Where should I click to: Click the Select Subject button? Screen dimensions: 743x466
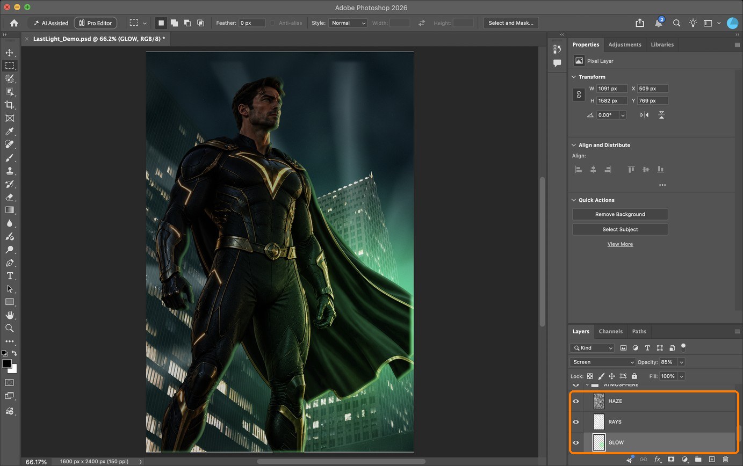(x=620, y=229)
